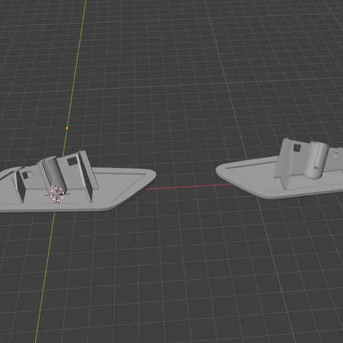Click the front rim of right base plate

coord(288,195)
